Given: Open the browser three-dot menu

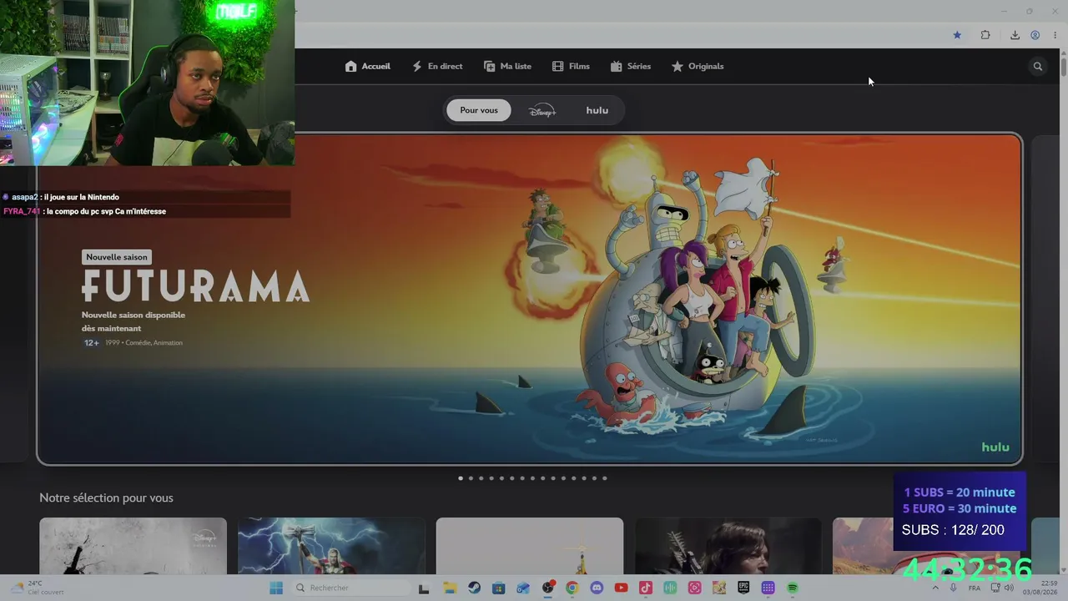Looking at the screenshot, I should coord(1055,35).
